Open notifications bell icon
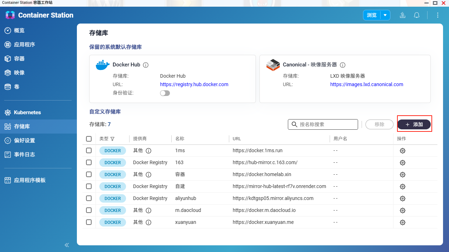 click(417, 15)
